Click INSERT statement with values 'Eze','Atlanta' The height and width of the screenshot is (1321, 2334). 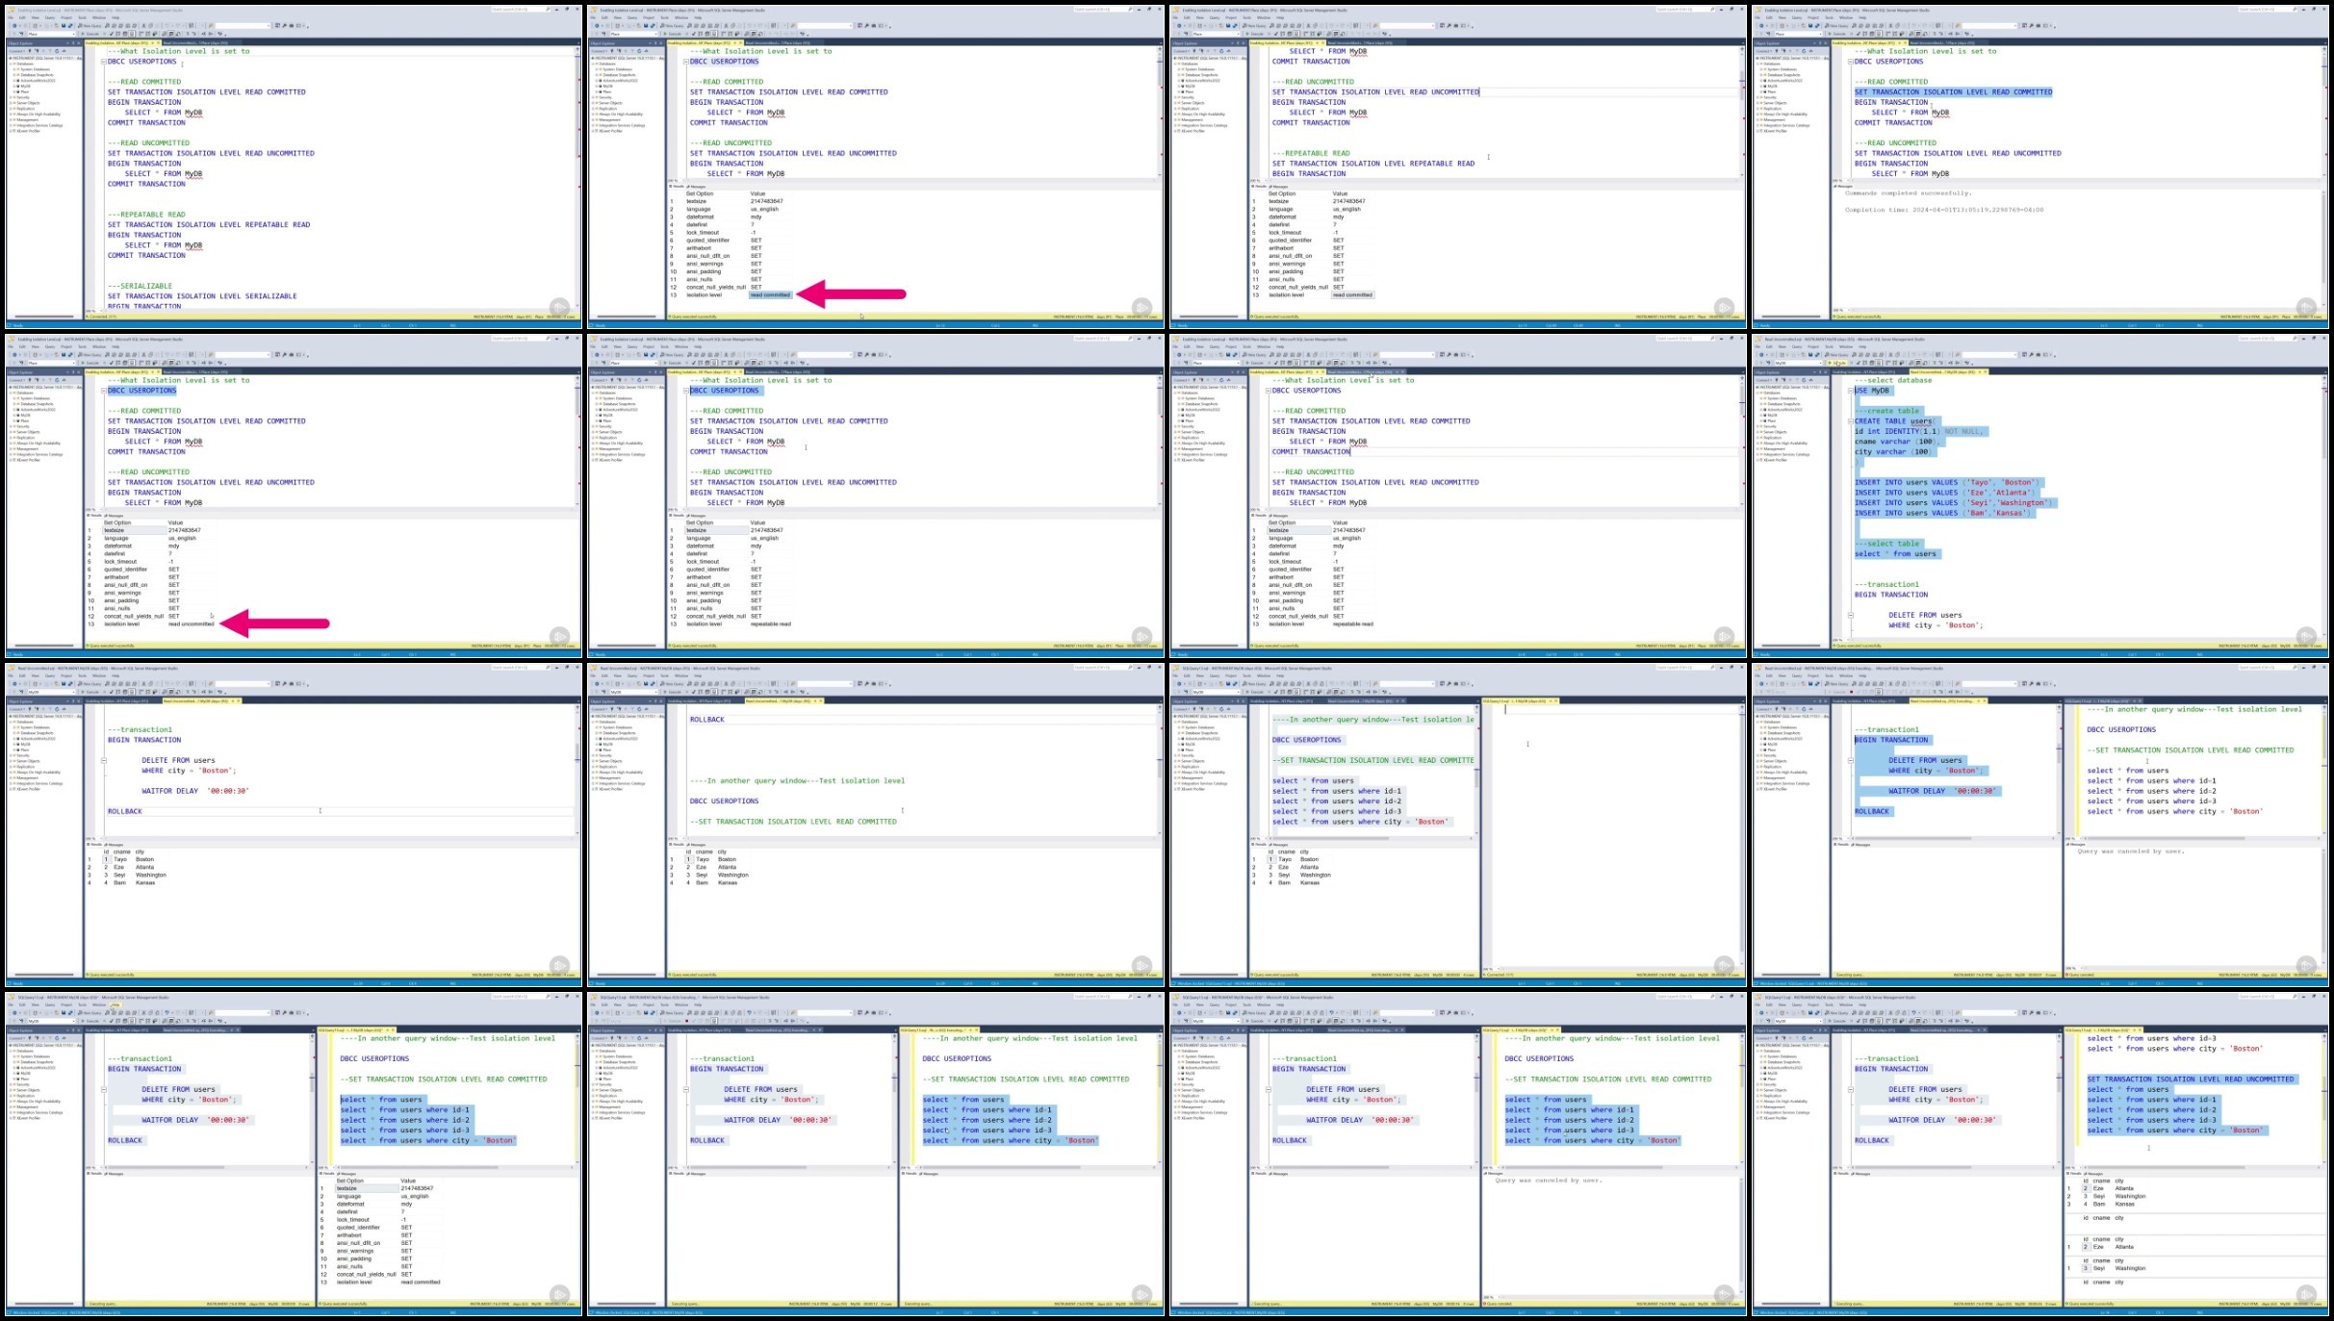[x=1945, y=493]
